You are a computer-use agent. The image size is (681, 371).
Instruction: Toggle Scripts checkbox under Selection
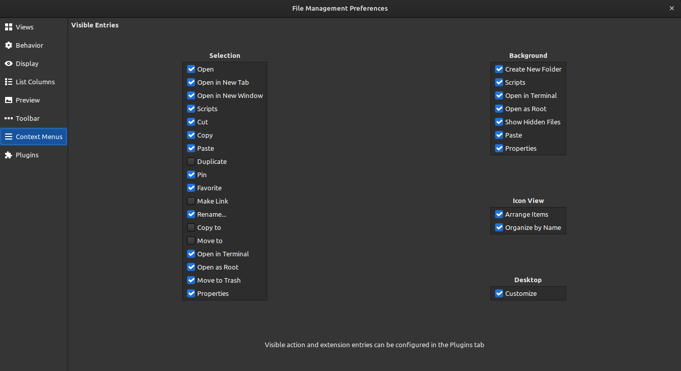coord(191,109)
